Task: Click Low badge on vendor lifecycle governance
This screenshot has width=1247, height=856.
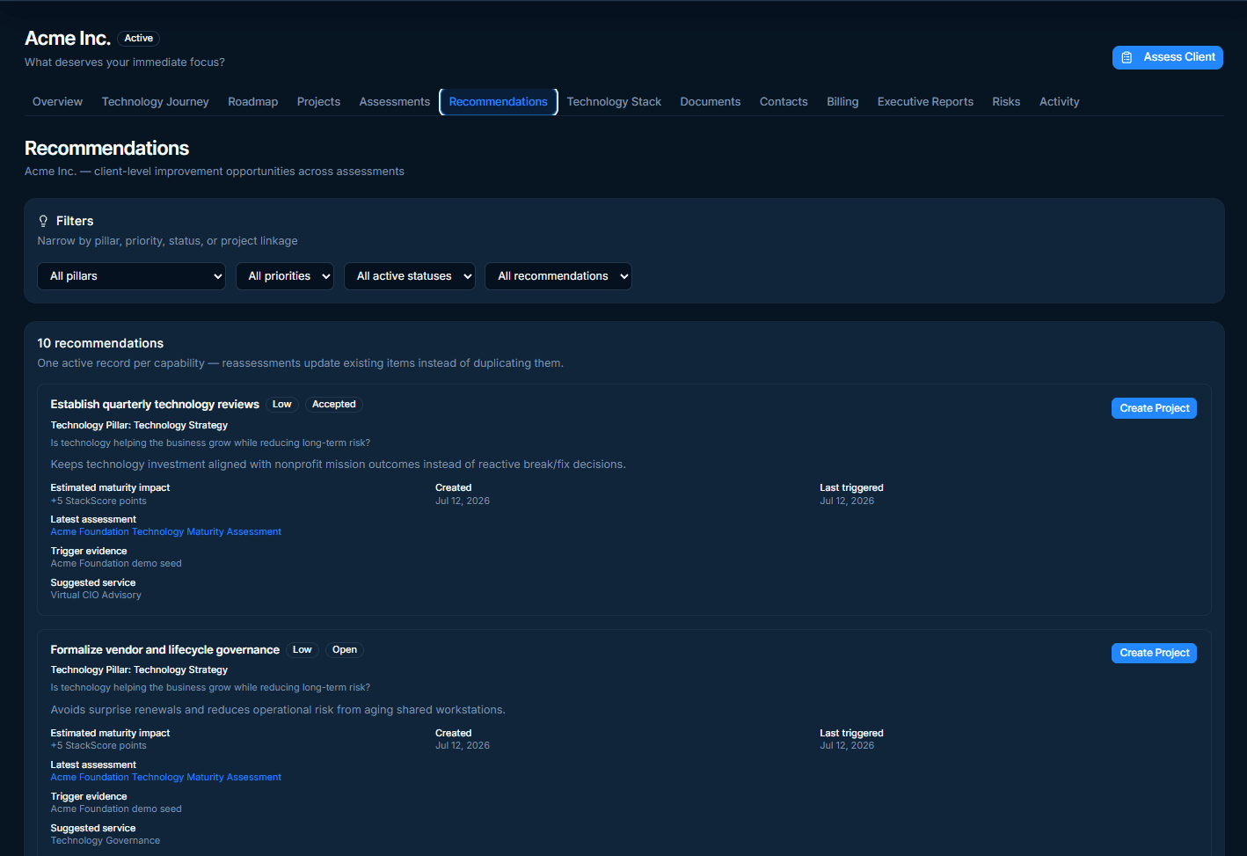Action: [303, 650]
